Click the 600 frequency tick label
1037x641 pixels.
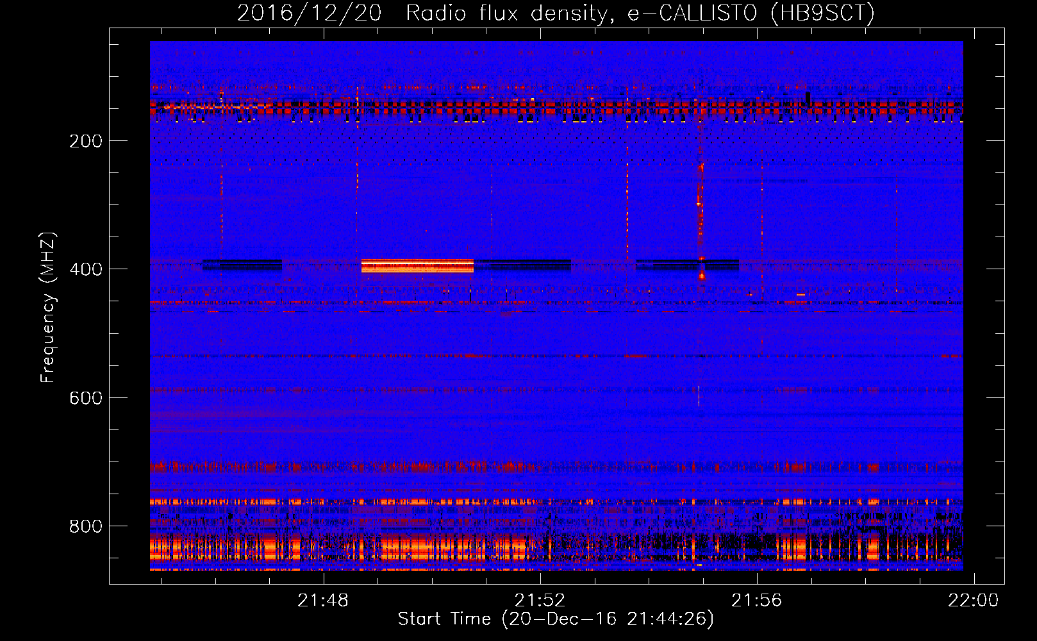[x=86, y=398]
